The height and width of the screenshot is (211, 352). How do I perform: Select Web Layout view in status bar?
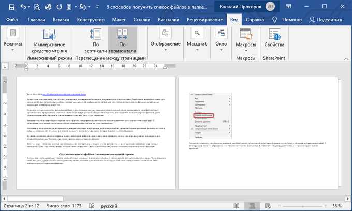[268, 206]
